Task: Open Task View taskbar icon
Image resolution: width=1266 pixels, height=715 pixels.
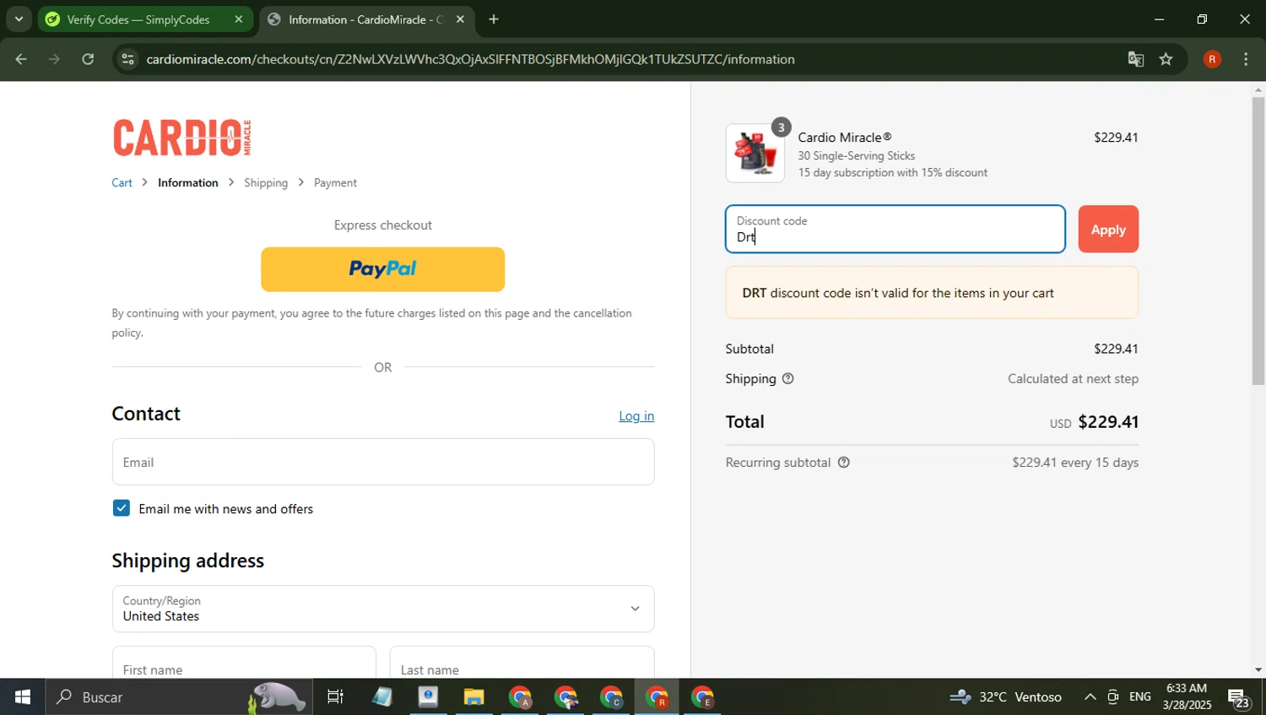Action: 335,697
